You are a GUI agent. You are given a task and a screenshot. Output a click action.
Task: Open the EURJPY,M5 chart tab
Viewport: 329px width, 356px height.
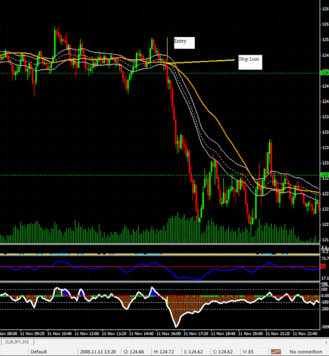[17, 342]
